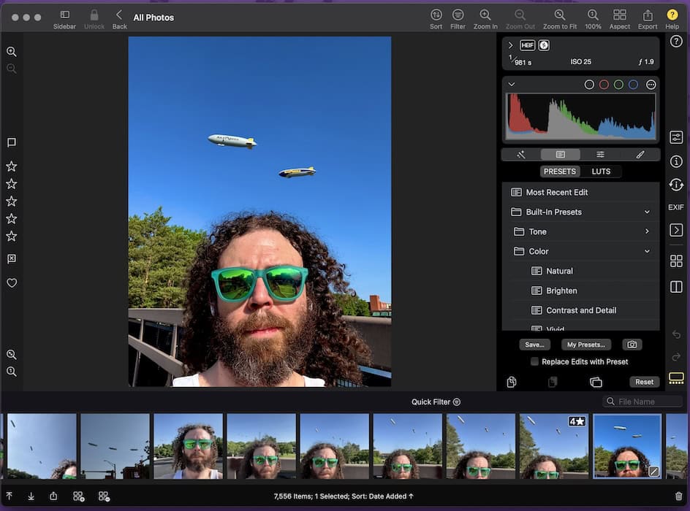Image resolution: width=690 pixels, height=511 pixels.
Task: Click the camera snapshot icon button
Action: (x=632, y=345)
